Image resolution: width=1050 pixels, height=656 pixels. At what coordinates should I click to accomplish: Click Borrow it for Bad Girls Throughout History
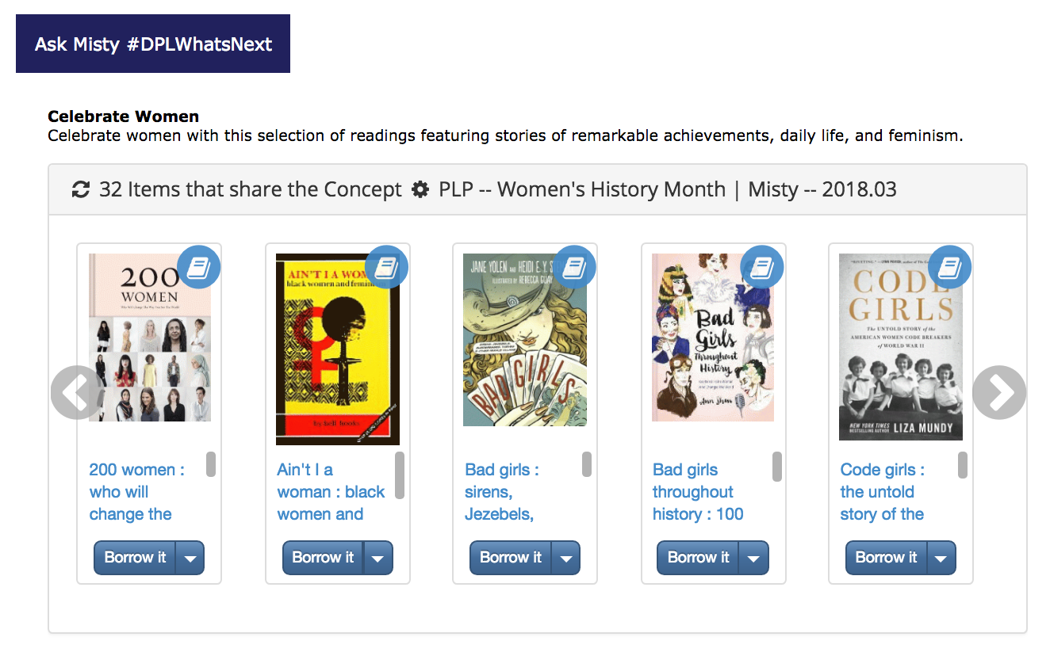(698, 557)
